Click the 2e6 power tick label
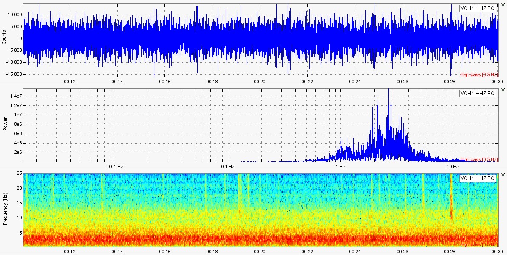 click(17, 153)
